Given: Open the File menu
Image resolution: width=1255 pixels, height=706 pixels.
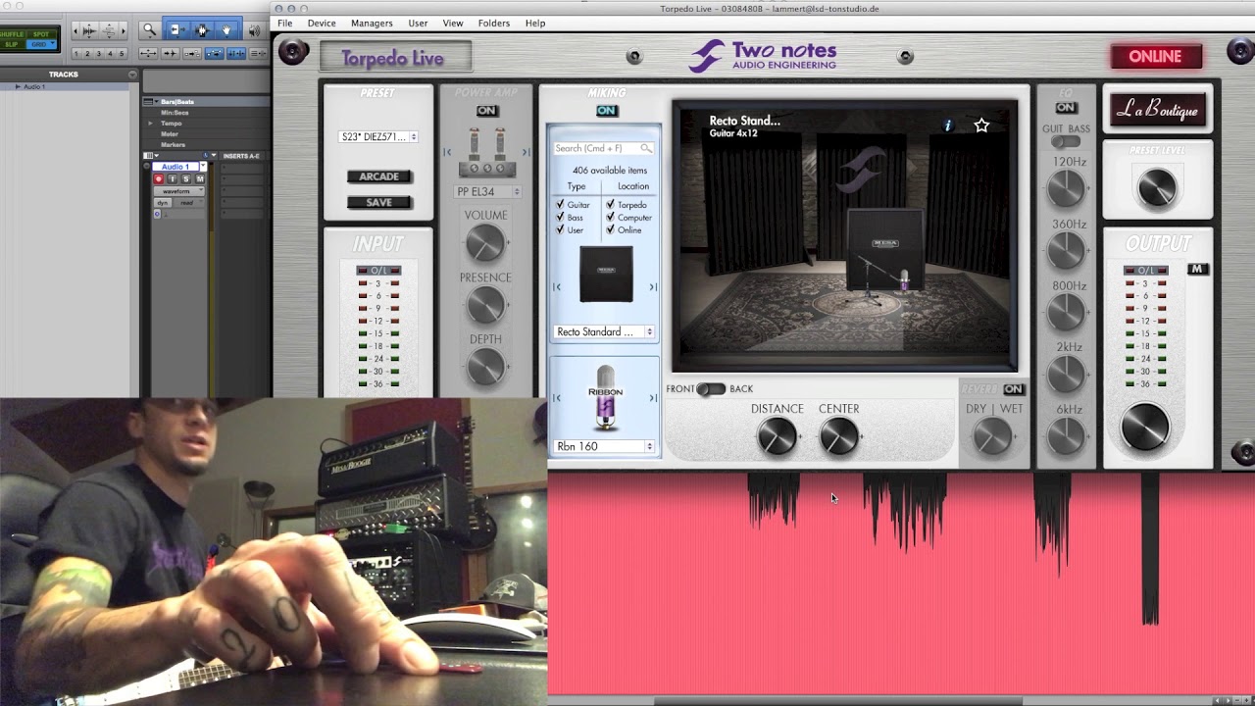Looking at the screenshot, I should click(284, 23).
